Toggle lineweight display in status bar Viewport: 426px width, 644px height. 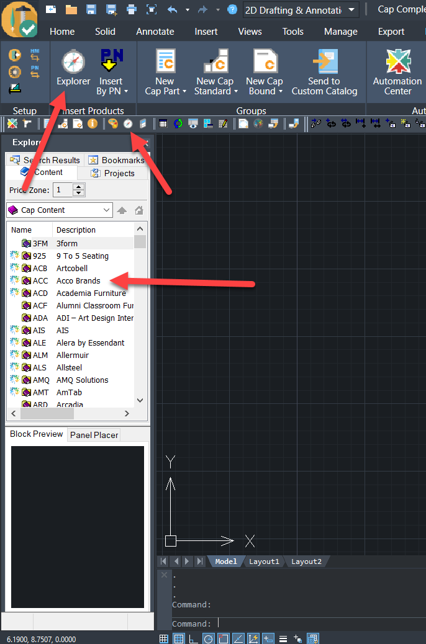[283, 638]
